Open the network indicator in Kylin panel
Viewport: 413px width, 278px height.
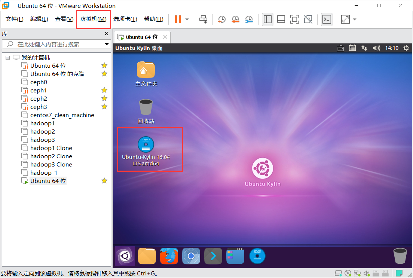pyautogui.click(x=364, y=48)
